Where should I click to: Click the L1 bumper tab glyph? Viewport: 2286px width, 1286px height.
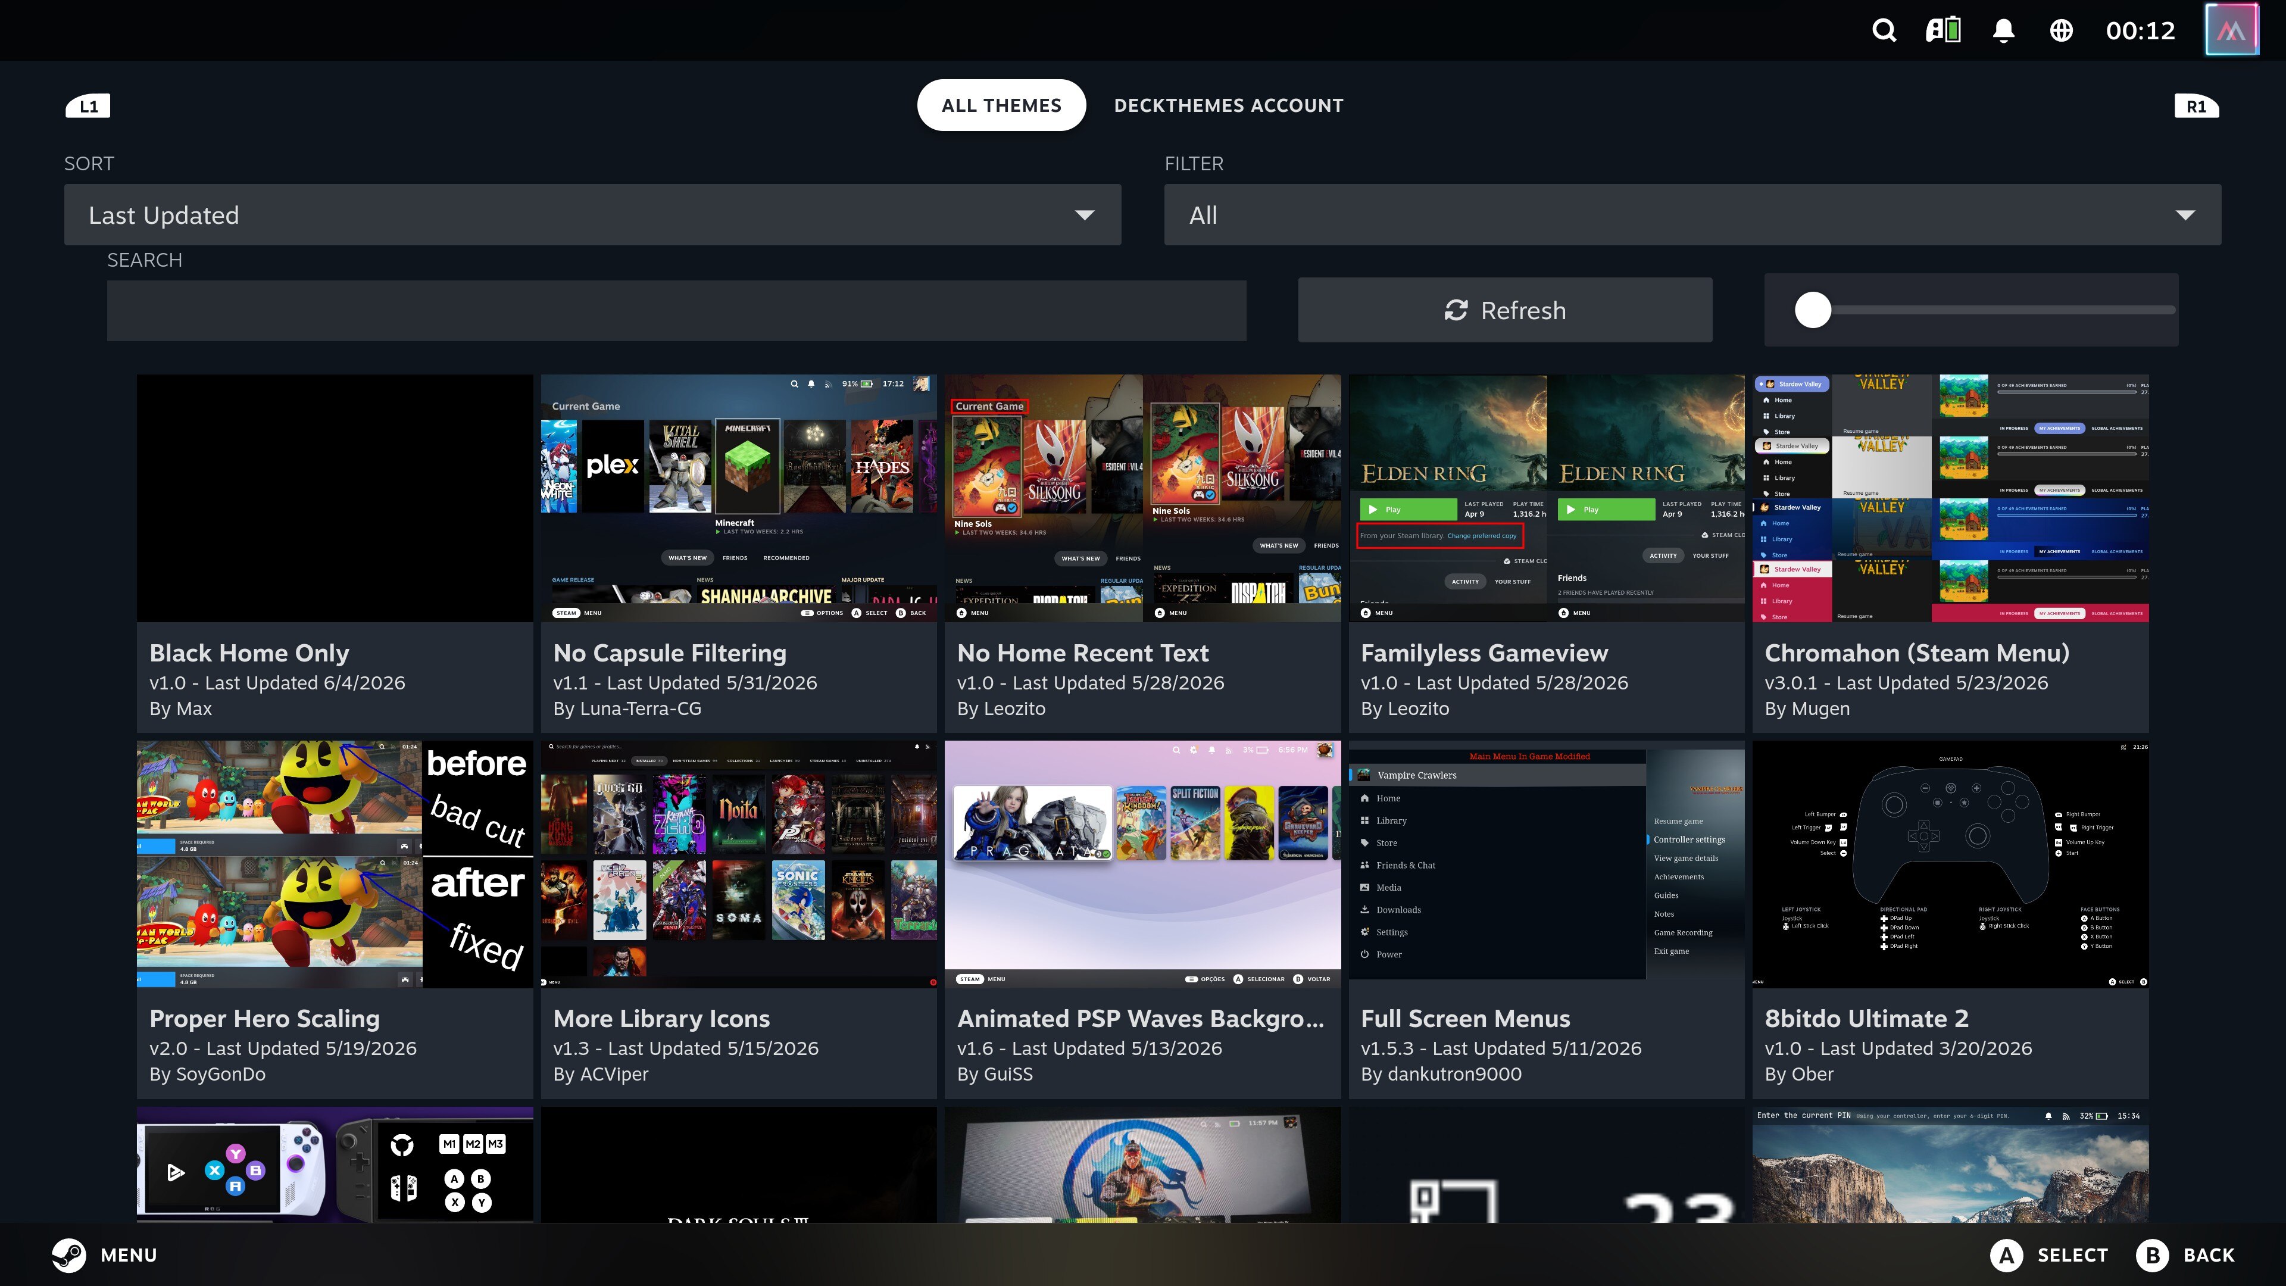pyautogui.click(x=88, y=107)
